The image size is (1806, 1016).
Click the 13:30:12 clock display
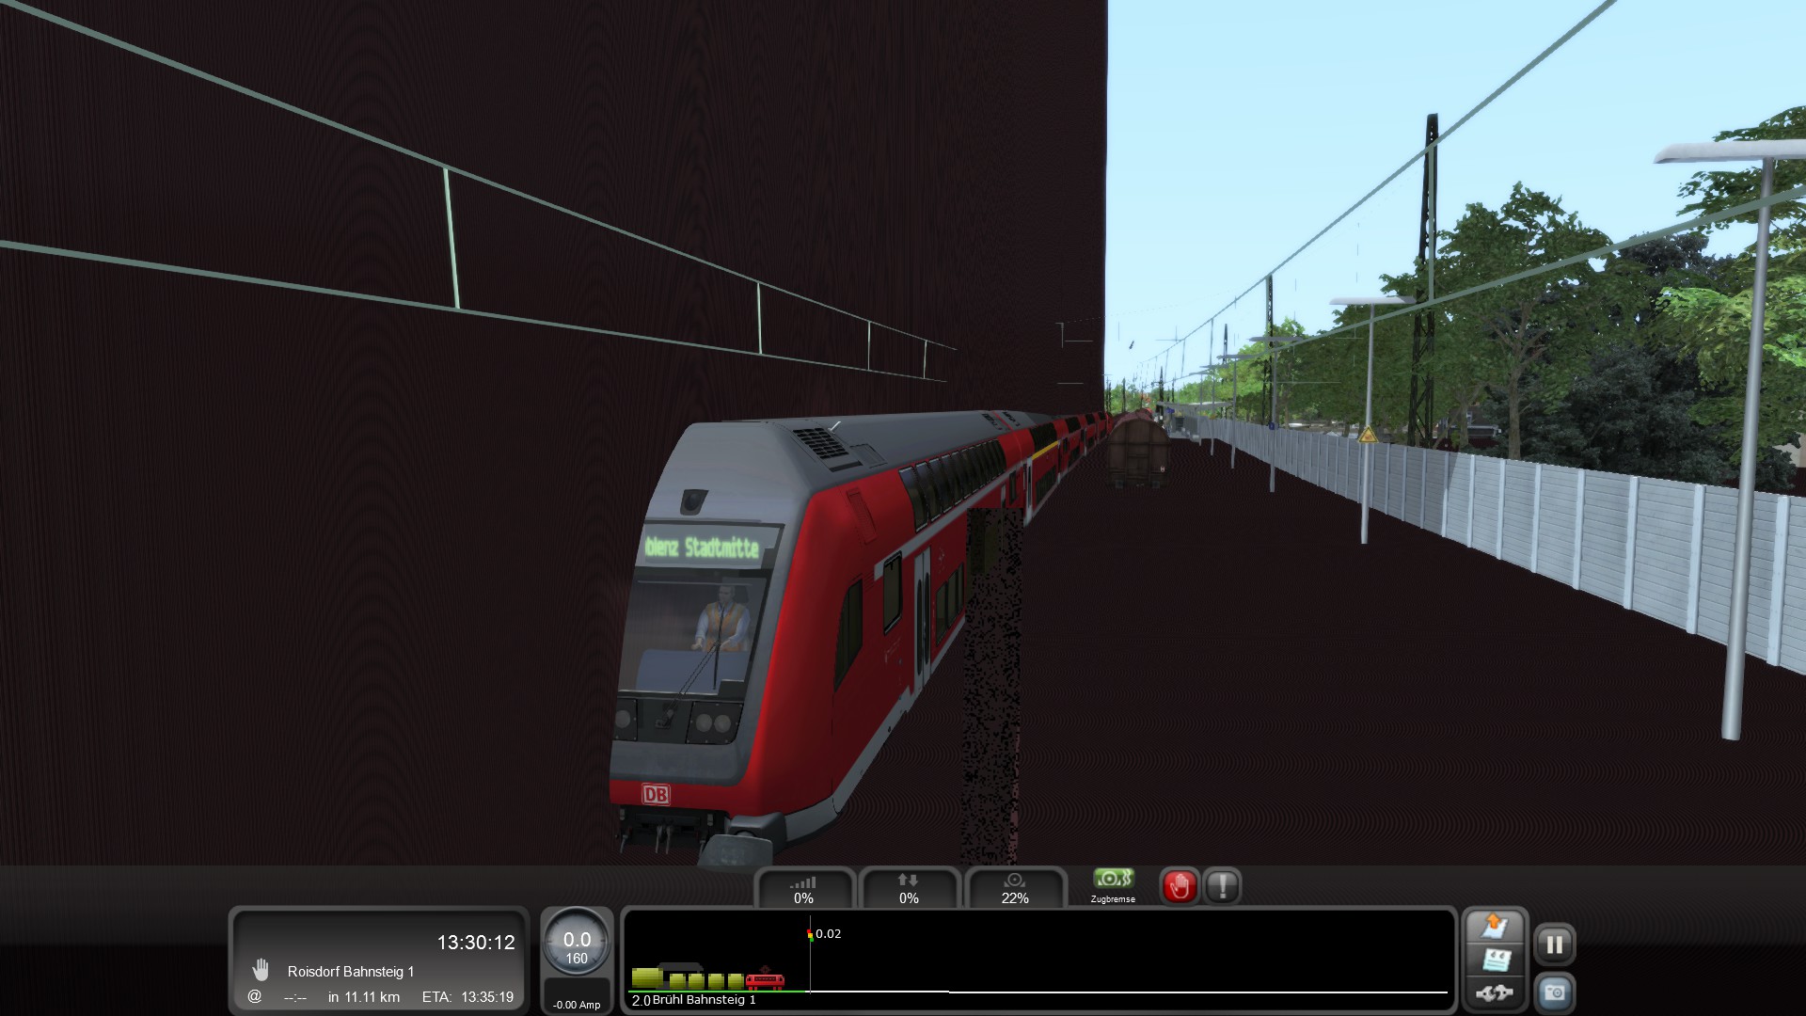[x=476, y=943]
